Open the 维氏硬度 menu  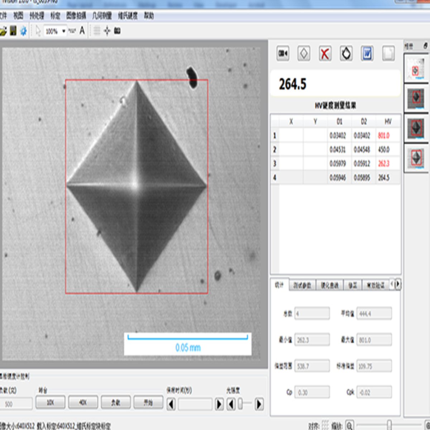pyautogui.click(x=128, y=16)
